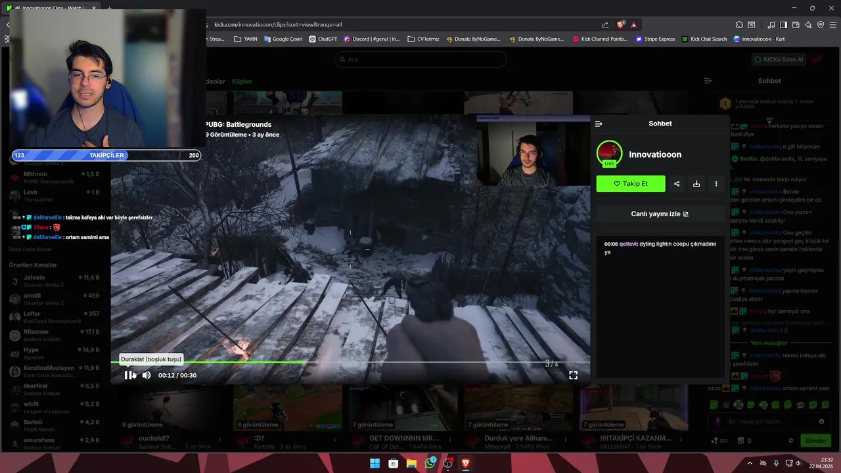841x473 pixels.
Task: Open the YAYIN bookmark folder
Action: [246, 39]
